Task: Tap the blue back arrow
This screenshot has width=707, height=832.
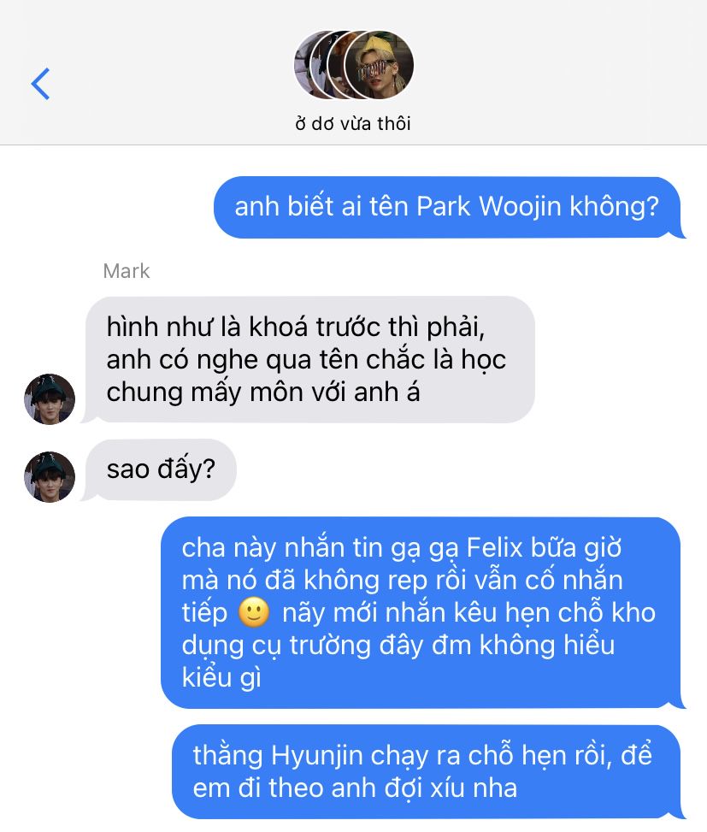Action: pos(40,84)
